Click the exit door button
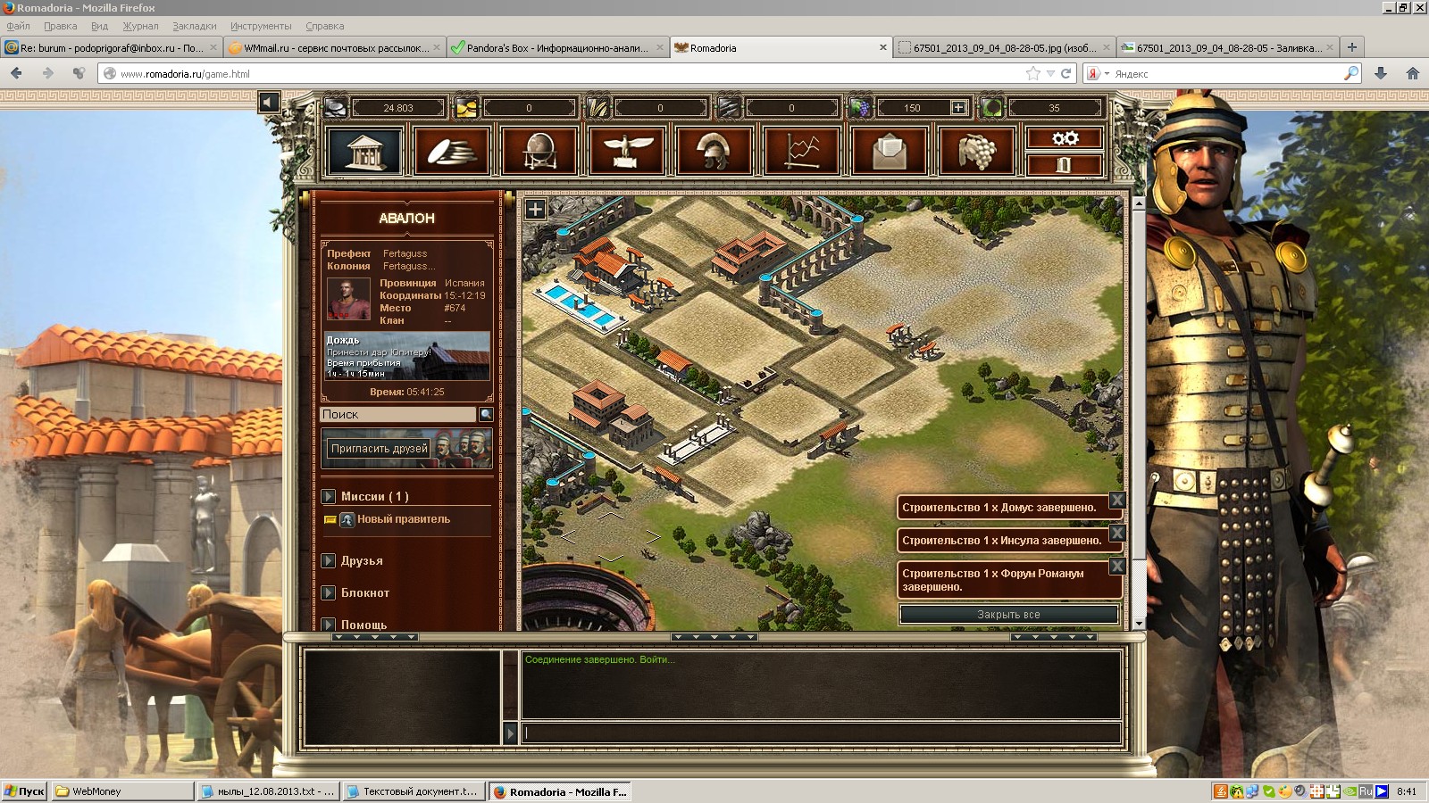The height and width of the screenshot is (803, 1429). coord(1065,164)
